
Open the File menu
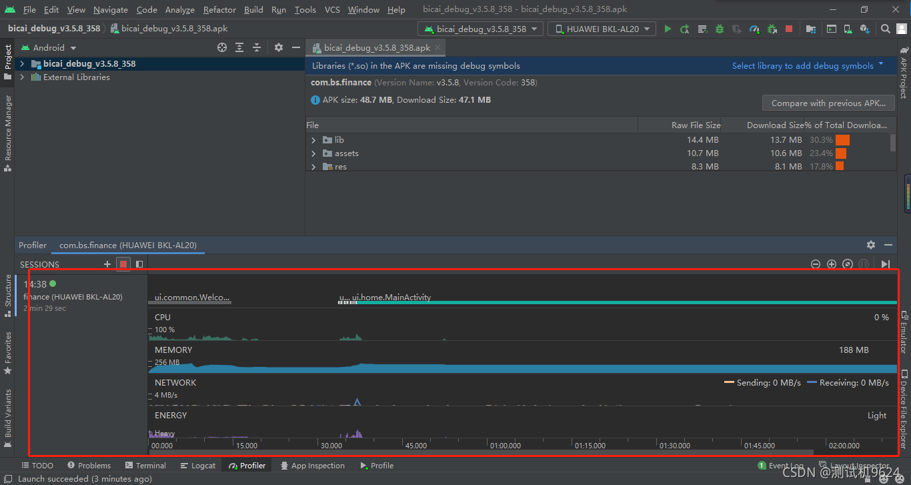point(29,9)
